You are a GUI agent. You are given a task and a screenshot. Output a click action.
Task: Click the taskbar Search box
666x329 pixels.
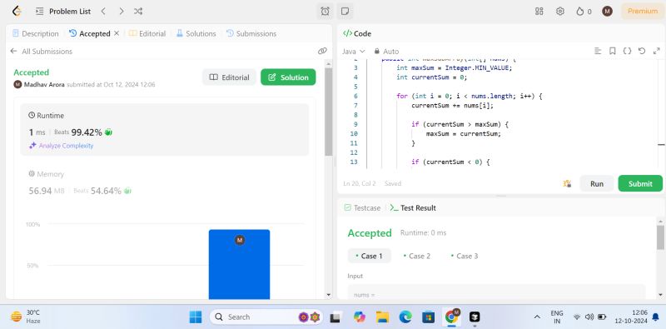pyautogui.click(x=266, y=317)
